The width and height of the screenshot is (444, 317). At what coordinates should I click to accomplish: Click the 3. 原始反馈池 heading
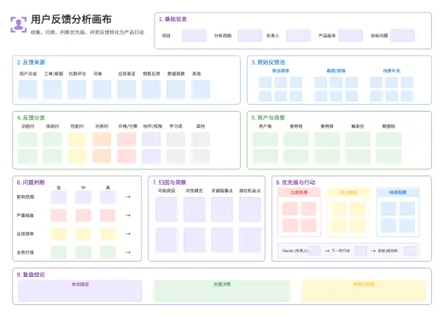pos(268,62)
